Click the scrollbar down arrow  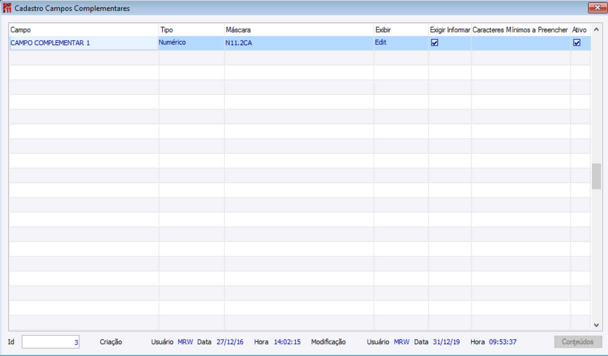tap(596, 325)
